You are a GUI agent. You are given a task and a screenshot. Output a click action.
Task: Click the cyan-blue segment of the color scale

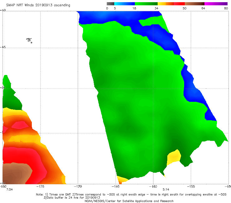tap(125, 4)
